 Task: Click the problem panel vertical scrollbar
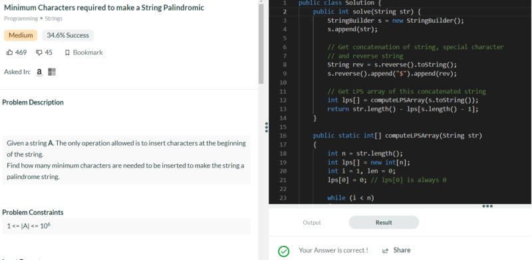pyautogui.click(x=261, y=44)
